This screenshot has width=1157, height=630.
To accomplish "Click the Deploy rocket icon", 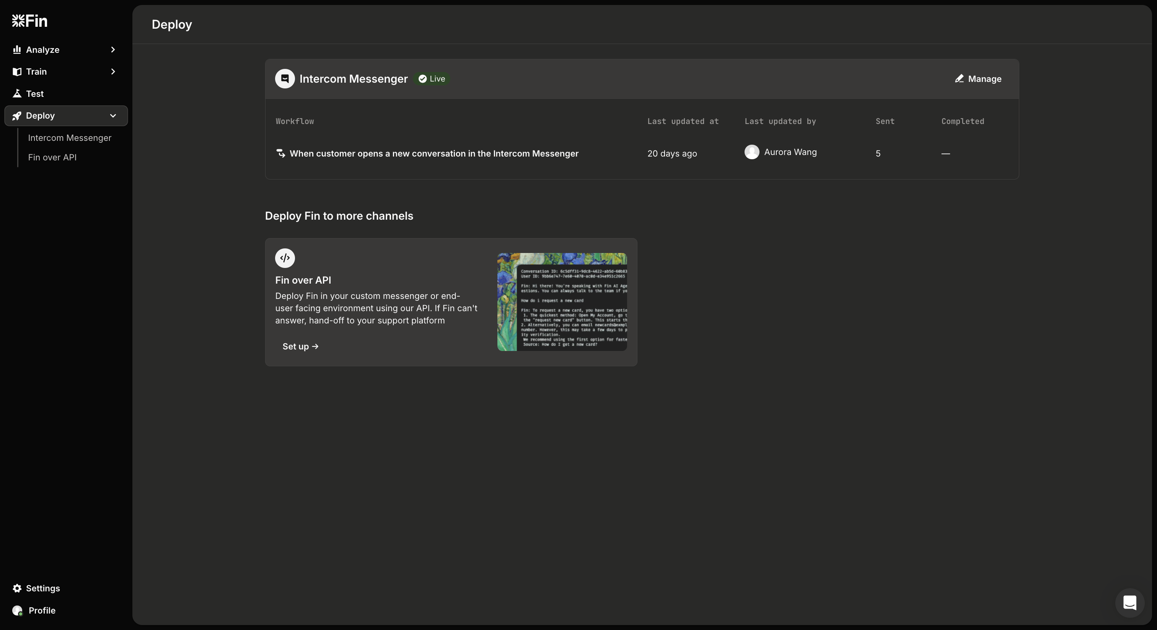I will point(17,116).
